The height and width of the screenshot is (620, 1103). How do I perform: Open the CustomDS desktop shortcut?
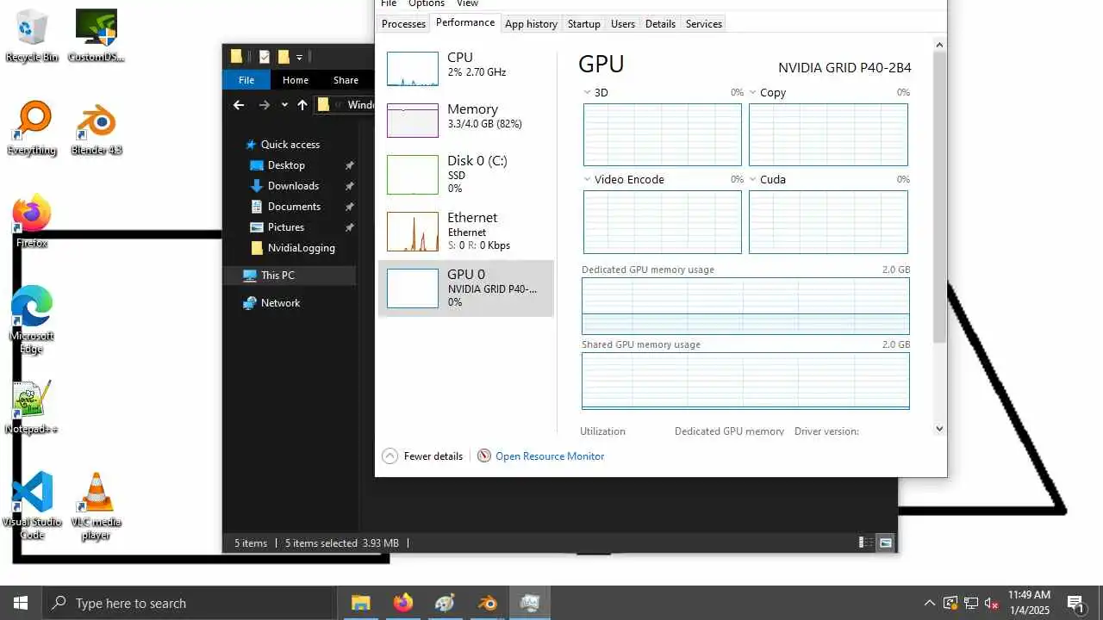pyautogui.click(x=96, y=36)
